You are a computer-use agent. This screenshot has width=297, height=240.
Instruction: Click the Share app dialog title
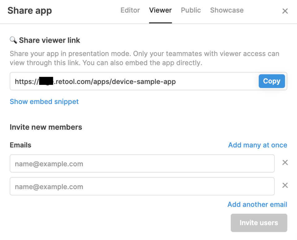[x=29, y=10]
